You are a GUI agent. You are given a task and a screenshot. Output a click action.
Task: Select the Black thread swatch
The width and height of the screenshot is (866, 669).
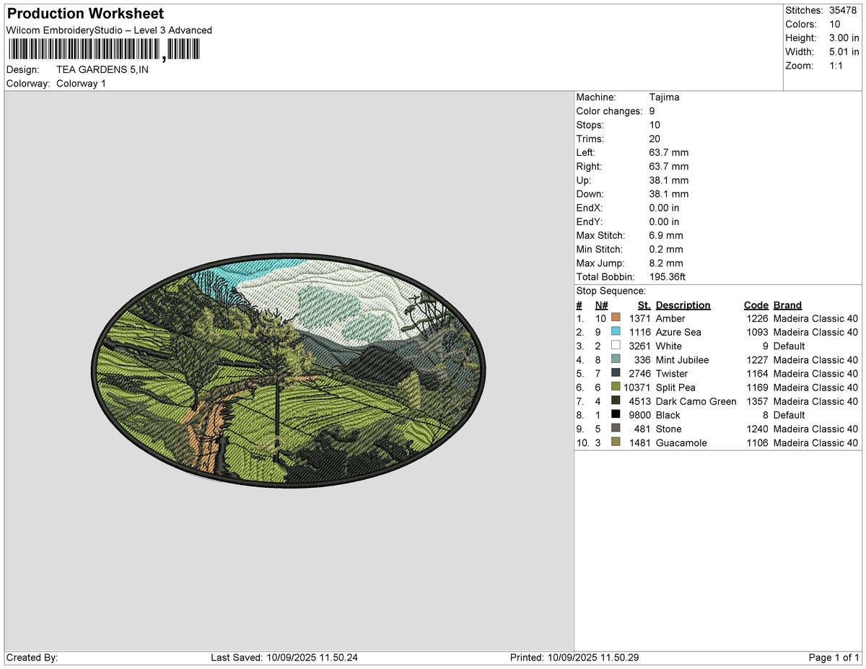point(616,415)
